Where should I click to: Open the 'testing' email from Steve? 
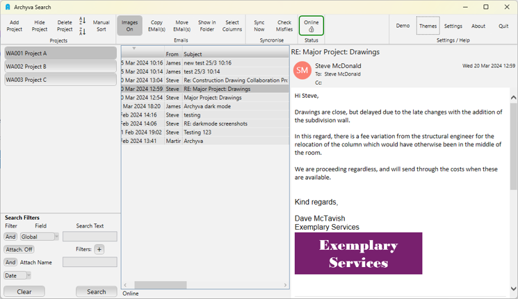(x=205, y=114)
